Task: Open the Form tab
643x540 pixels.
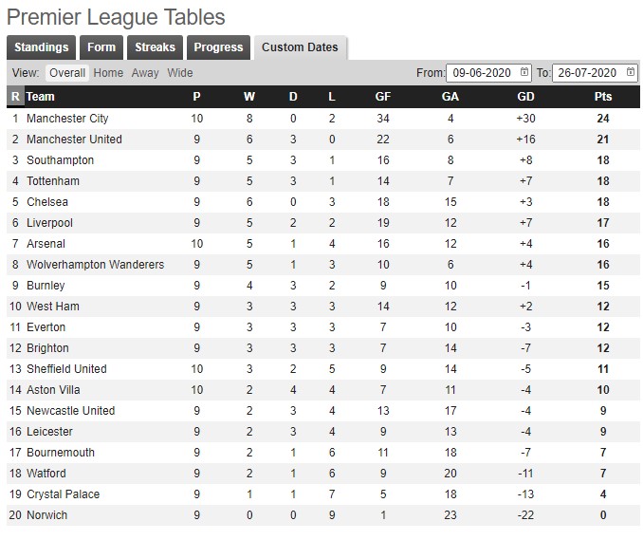Action: point(101,47)
